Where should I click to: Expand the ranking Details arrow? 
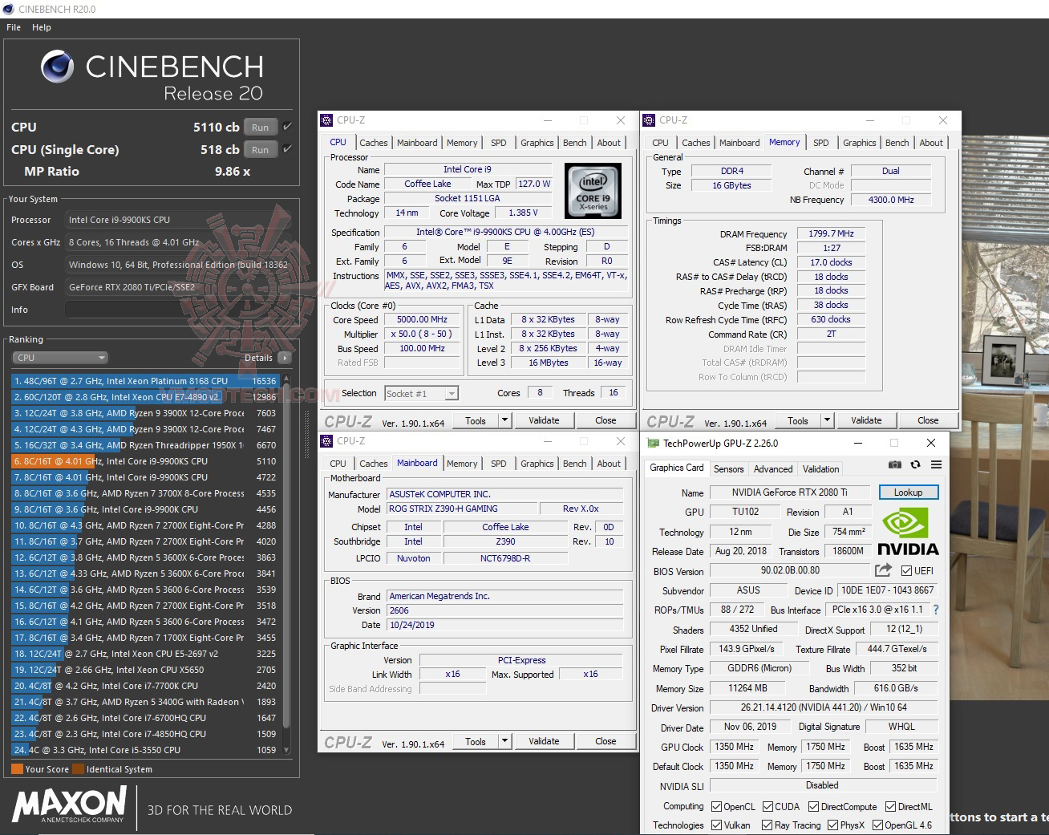(x=285, y=358)
